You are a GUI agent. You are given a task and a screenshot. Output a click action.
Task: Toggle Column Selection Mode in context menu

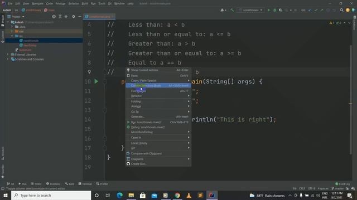pyautogui.click(x=158, y=86)
